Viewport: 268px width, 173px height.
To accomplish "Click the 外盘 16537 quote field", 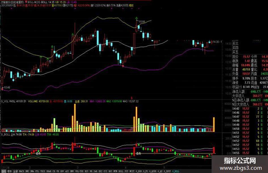I will tap(241, 74).
